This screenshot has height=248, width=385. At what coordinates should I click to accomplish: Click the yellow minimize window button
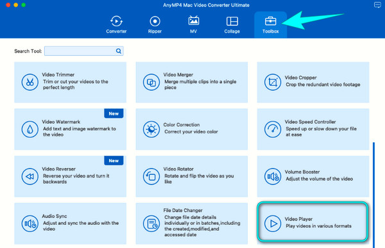click(x=16, y=5)
